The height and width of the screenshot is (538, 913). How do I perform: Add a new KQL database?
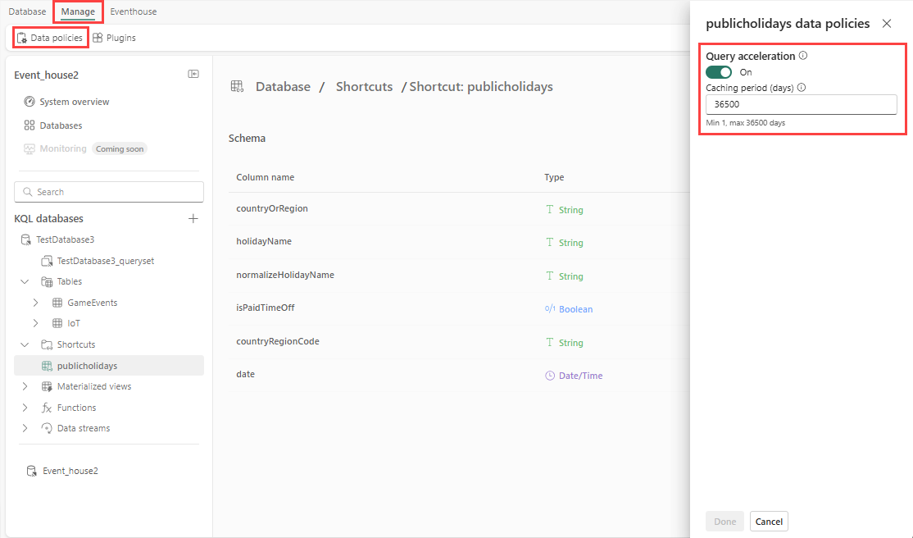[x=193, y=218]
